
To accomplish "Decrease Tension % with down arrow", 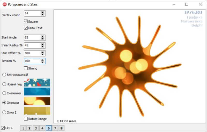I will click(x=42, y=62).
